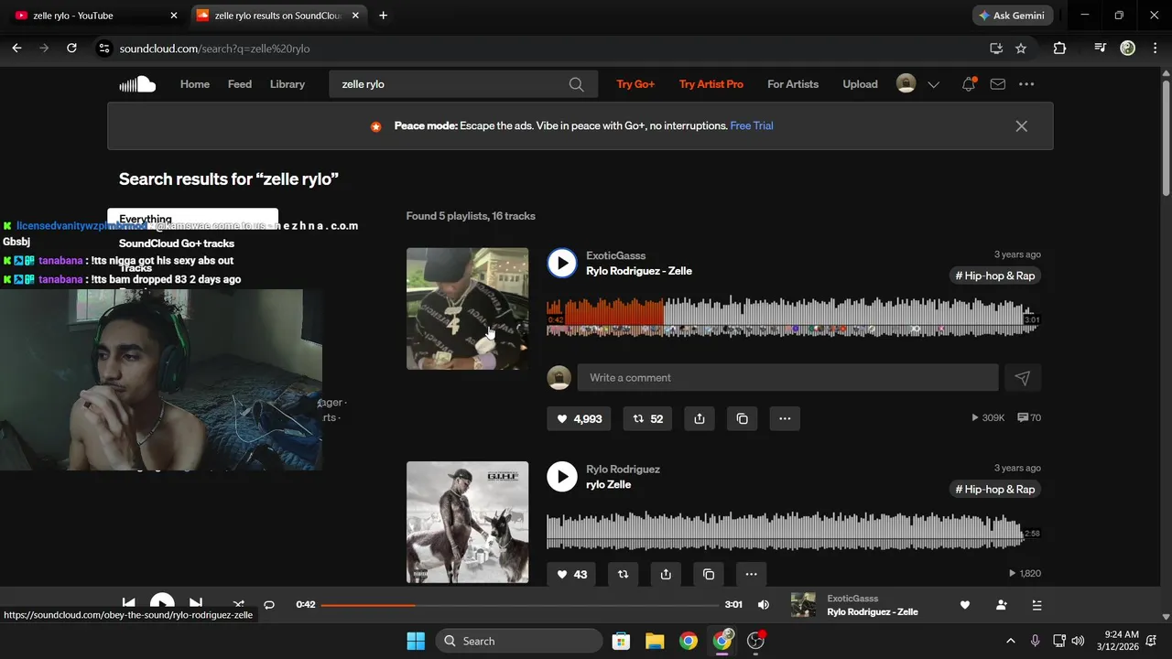The height and width of the screenshot is (659, 1172).
Task: Click Upload in the header
Action: point(860,84)
